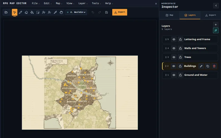
Task: Switch to the Layers inspector tab
Action: point(190,15)
